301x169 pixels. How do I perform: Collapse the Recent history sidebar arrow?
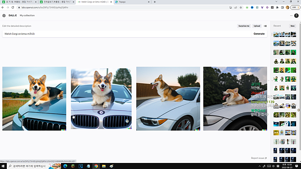[x=265, y=26]
